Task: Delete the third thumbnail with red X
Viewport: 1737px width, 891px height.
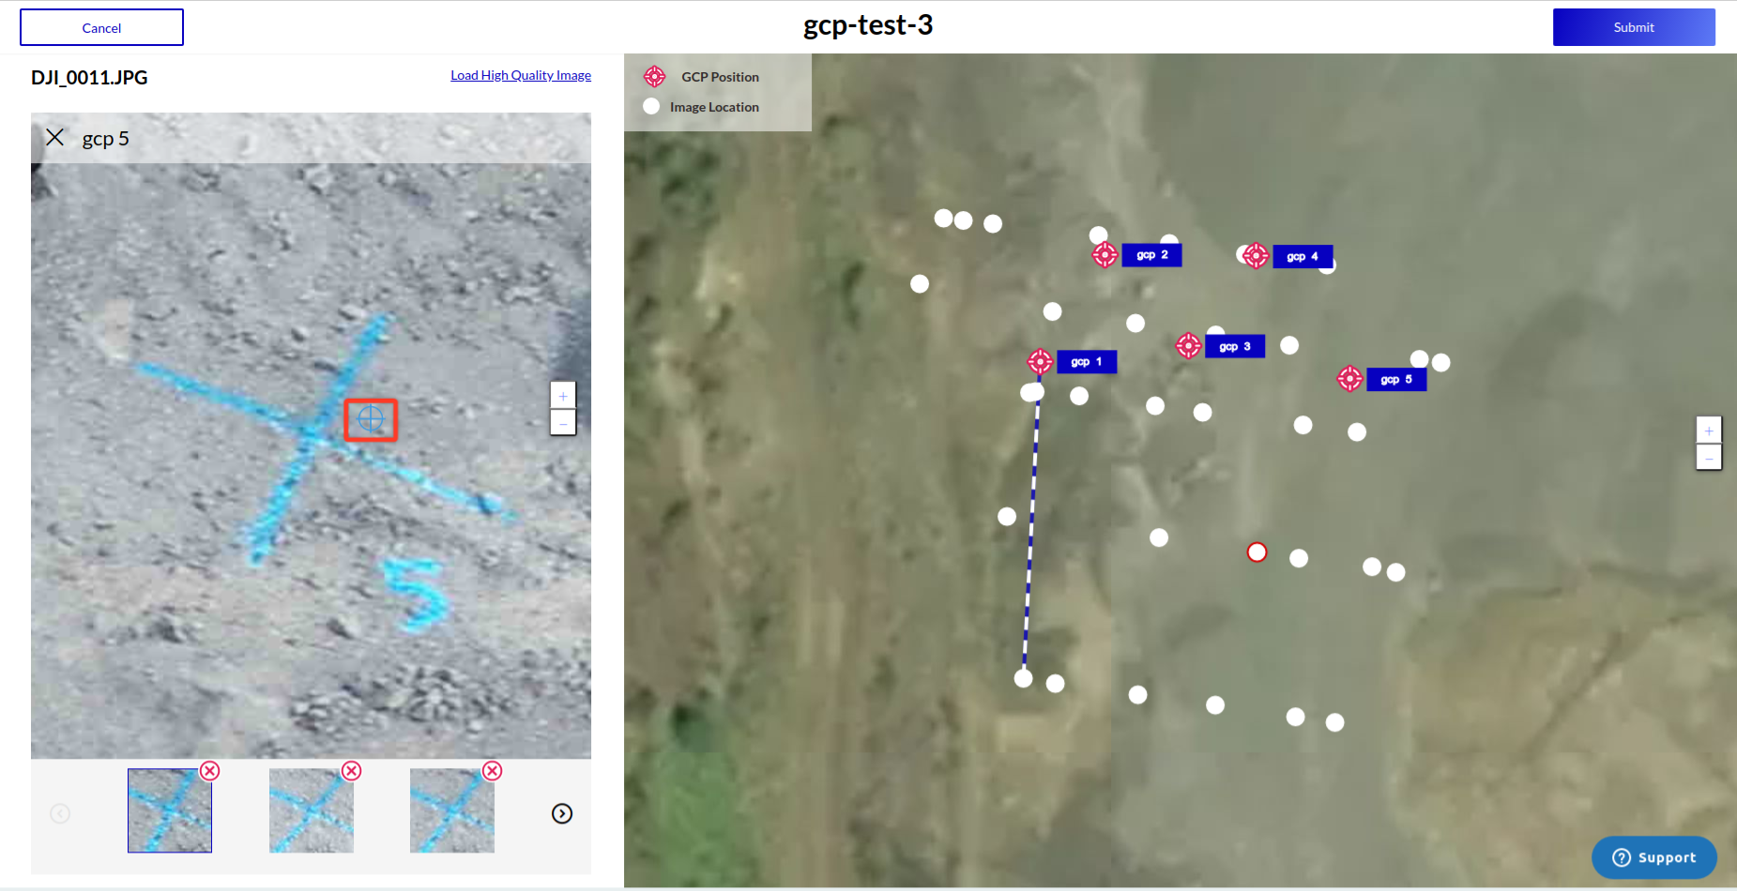Action: click(x=492, y=771)
